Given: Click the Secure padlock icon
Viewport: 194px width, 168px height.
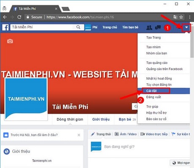Looking at the screenshot, I should [28, 17].
